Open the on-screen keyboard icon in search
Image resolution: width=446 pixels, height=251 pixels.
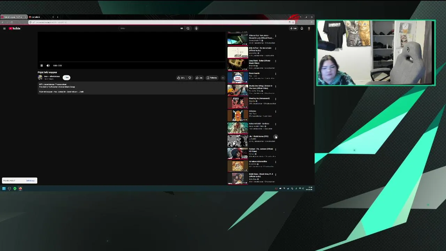182,28
